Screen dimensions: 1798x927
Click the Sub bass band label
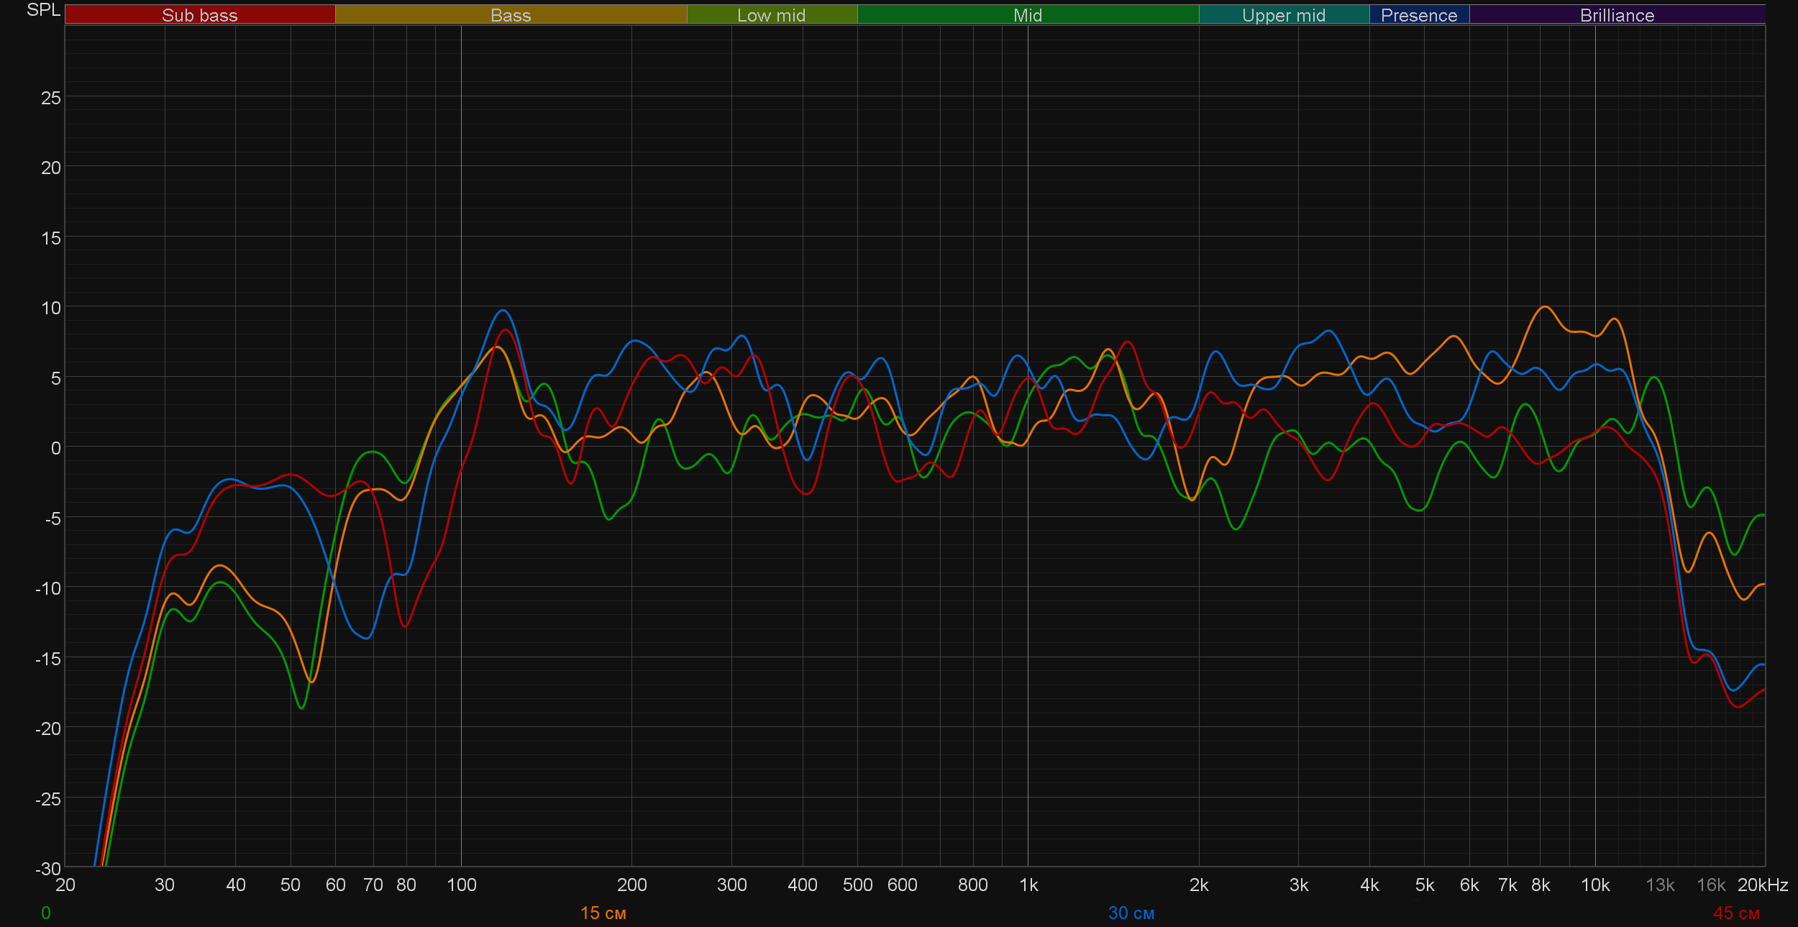tap(199, 15)
